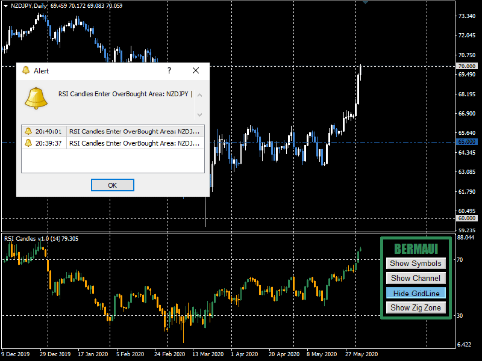
Task: Click the 88.044 RSI axis value
Action: click(466, 237)
